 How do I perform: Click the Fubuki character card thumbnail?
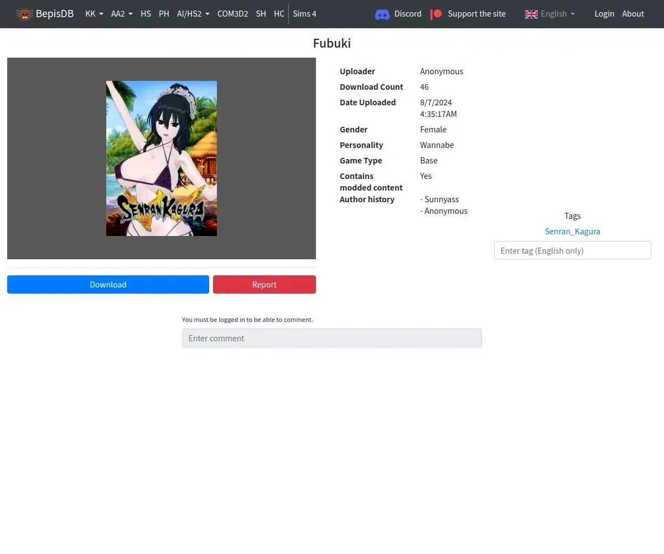click(162, 158)
